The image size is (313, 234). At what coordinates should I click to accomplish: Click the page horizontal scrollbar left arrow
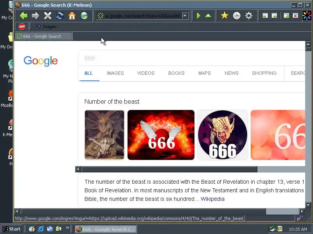(x=17, y=211)
